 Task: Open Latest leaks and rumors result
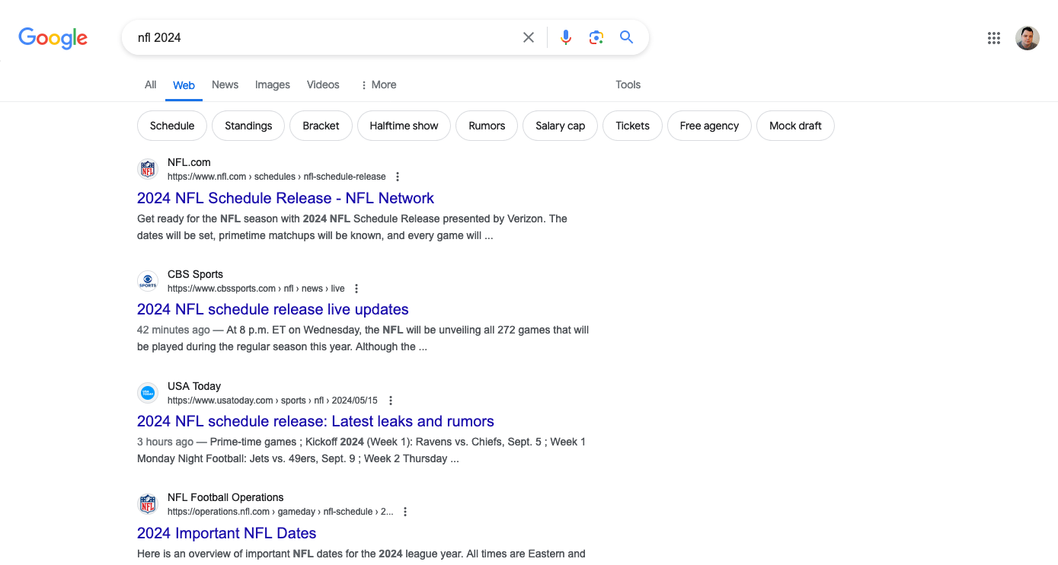315,421
